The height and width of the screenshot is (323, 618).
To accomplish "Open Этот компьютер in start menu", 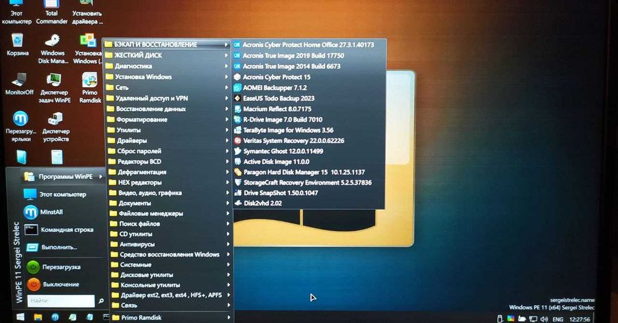I will click(63, 194).
